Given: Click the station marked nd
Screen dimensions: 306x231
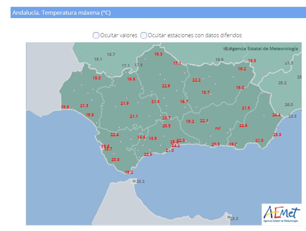Looking at the screenshot, I should [x=218, y=128].
